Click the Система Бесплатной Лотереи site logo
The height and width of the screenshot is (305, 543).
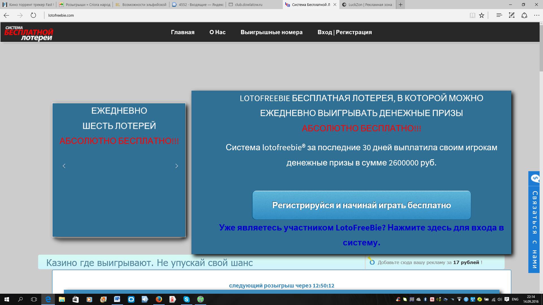[29, 33]
